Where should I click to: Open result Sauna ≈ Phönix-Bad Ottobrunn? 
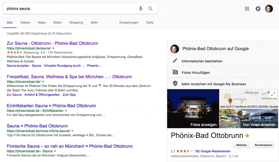coord(37,126)
